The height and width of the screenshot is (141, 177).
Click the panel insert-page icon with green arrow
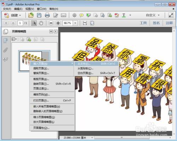(29, 39)
